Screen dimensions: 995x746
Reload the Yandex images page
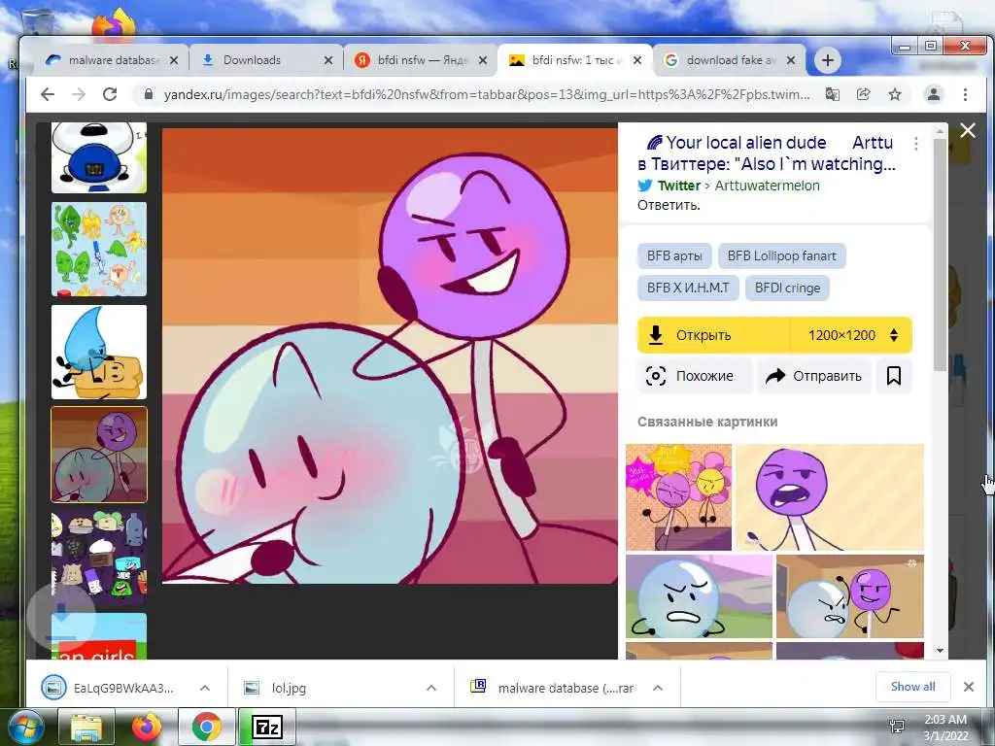point(110,94)
